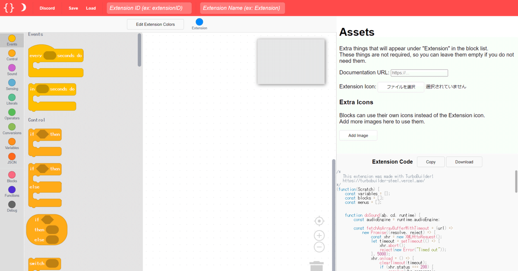
Task: Click the 'Events' palette section label
Action: pyautogui.click(x=35, y=34)
